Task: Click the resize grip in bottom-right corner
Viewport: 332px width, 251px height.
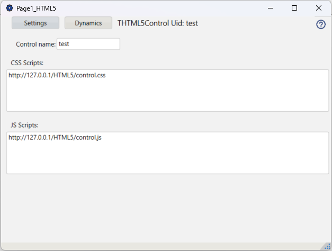Action: click(327, 246)
